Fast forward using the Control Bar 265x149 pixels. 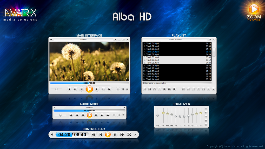pos(122,135)
